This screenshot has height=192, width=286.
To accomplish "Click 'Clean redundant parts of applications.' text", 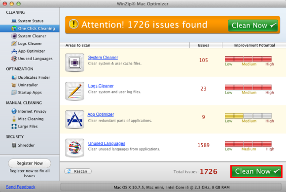I will pyautogui.click(x=120, y=121).
